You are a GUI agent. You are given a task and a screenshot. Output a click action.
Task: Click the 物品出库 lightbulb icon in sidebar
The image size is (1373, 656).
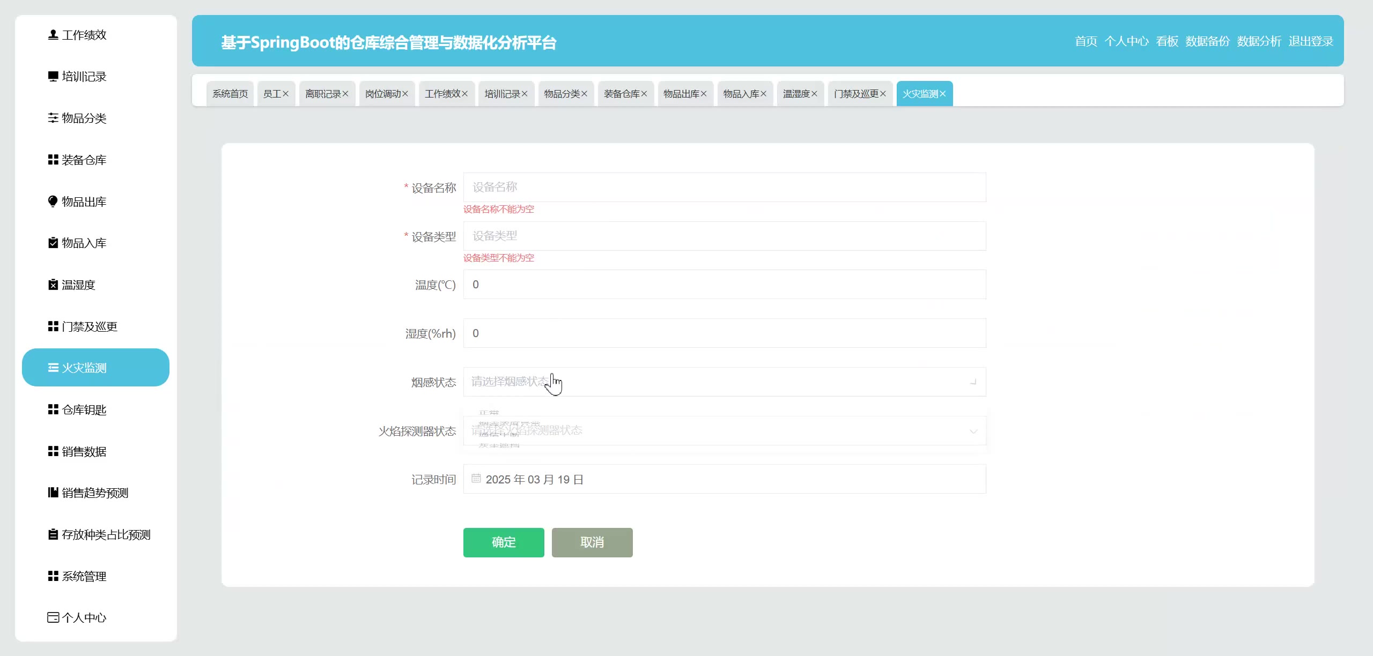(x=53, y=202)
